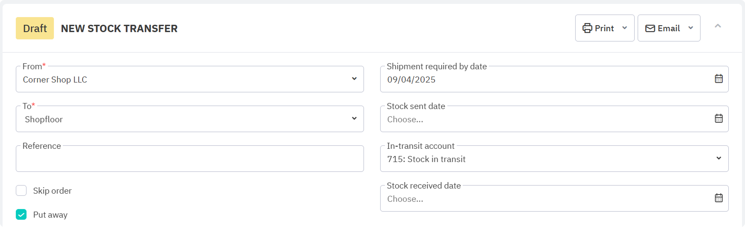Open the Print options arrow
Image resolution: width=745 pixels, height=227 pixels.
(x=624, y=28)
